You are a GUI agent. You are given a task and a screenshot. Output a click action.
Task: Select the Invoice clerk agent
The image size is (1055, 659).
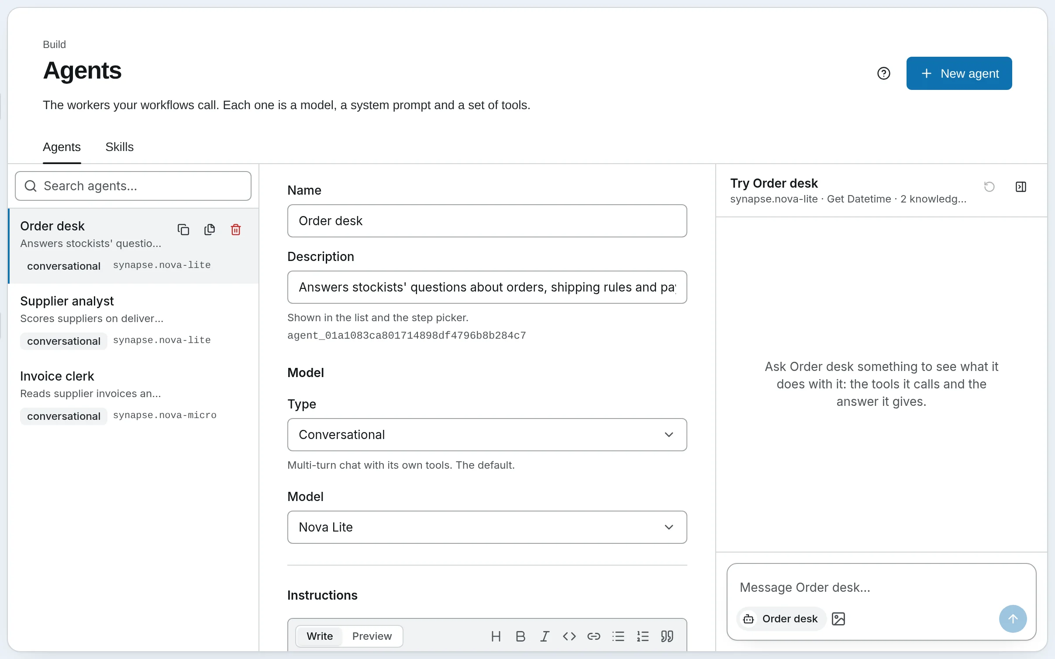(x=133, y=396)
